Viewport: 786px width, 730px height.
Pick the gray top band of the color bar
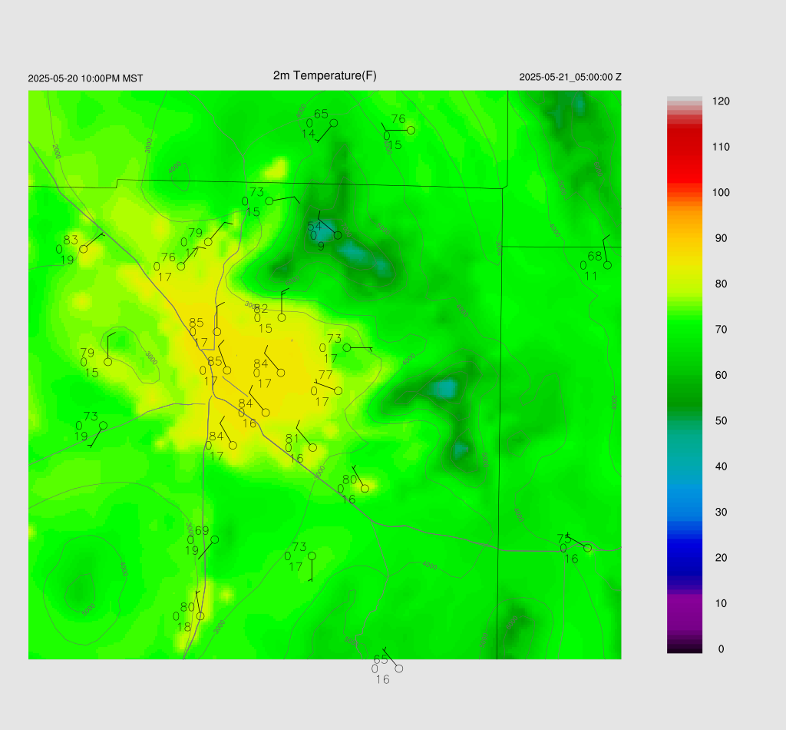pos(684,99)
